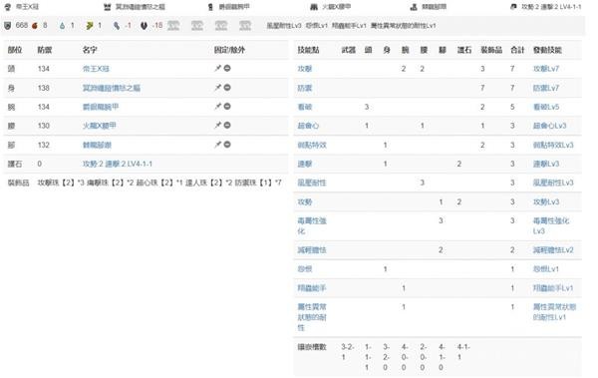
Task: Click the 技能點 column header
Action: click(x=308, y=50)
